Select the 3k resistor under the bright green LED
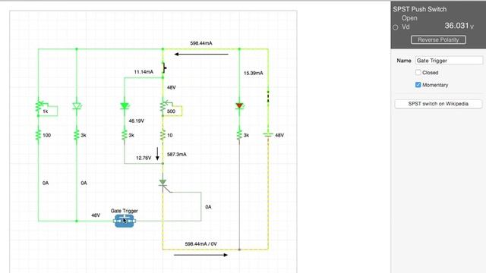Image resolution: width=486 pixels, height=273 pixels. [x=125, y=135]
